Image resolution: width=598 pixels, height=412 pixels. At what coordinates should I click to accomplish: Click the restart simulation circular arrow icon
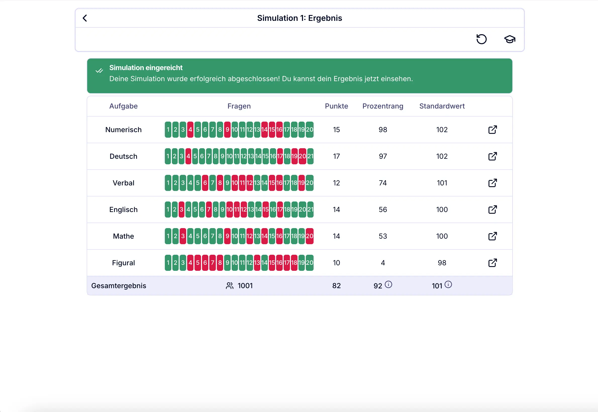[481, 39]
